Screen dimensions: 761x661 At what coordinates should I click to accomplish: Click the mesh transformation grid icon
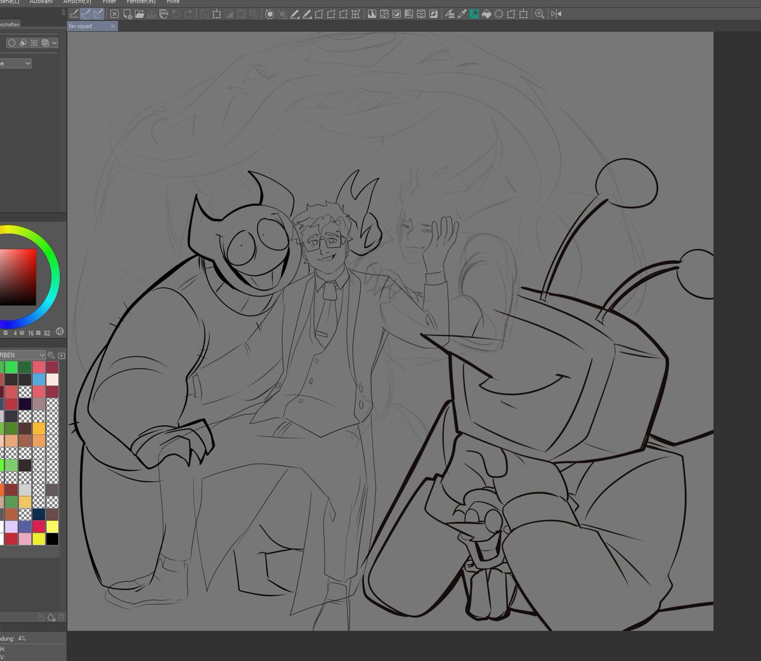point(356,14)
